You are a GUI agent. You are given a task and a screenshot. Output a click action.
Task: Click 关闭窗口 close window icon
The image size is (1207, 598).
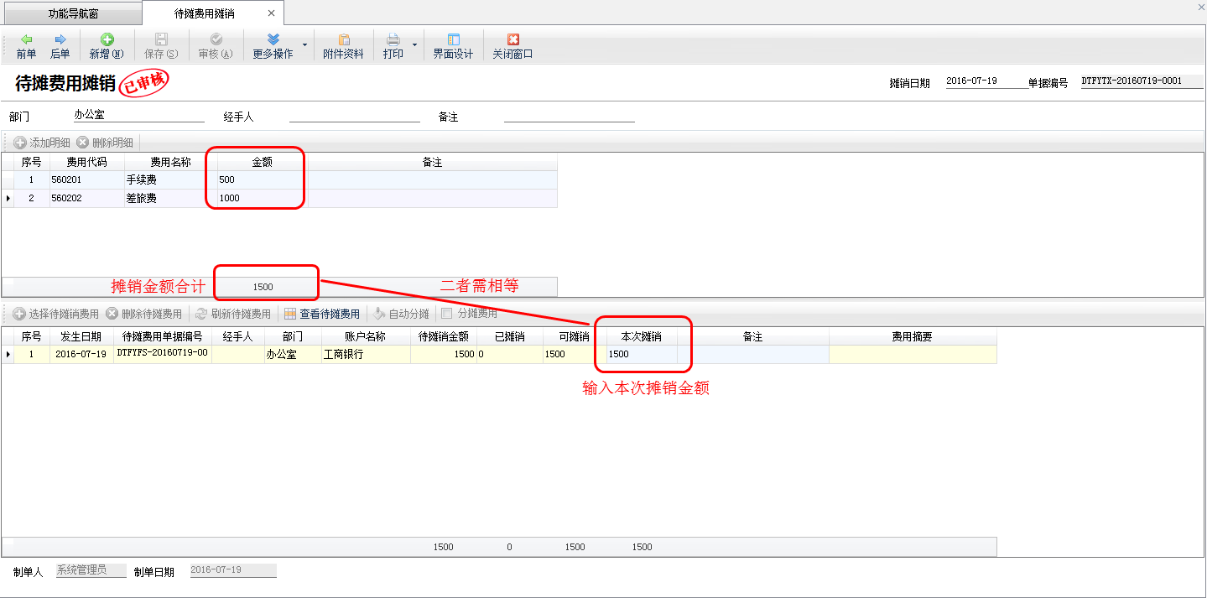coord(512,39)
